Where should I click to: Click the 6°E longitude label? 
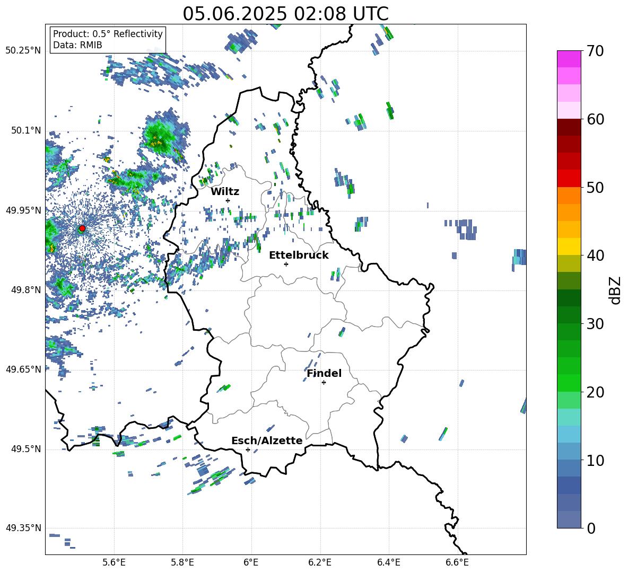point(251,562)
